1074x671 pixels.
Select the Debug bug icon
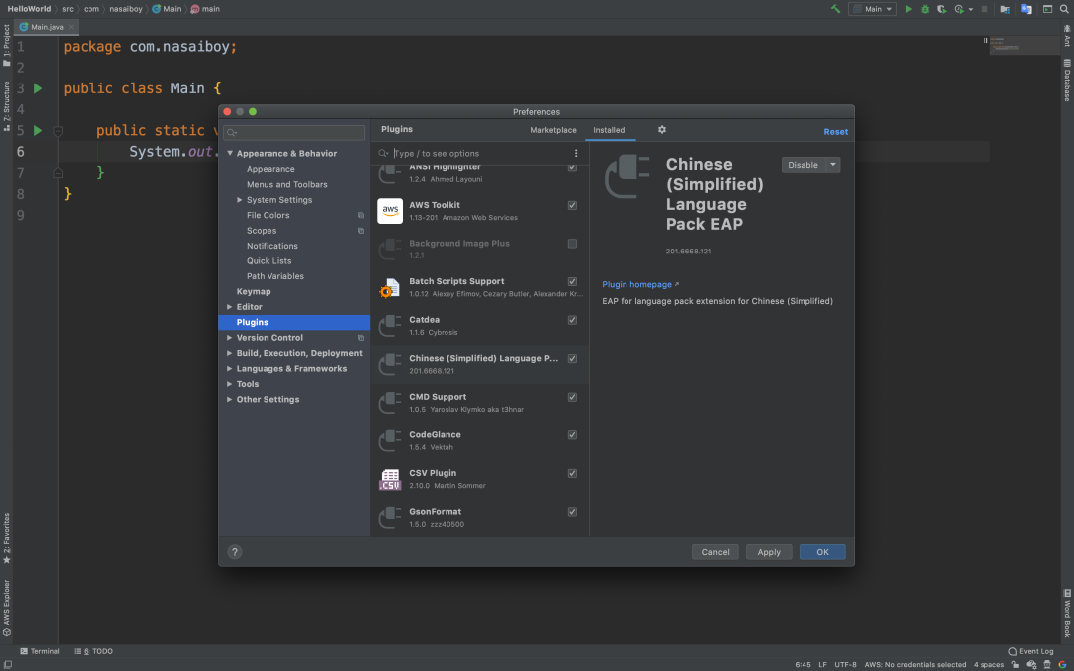925,9
